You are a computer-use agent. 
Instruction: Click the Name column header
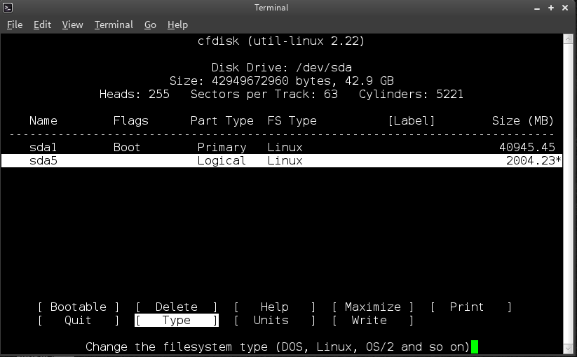(x=43, y=121)
